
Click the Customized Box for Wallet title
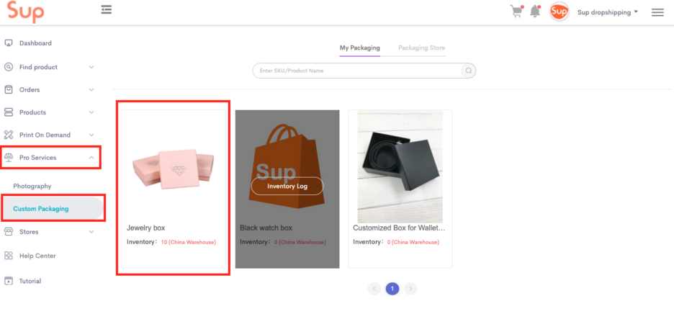pos(400,228)
